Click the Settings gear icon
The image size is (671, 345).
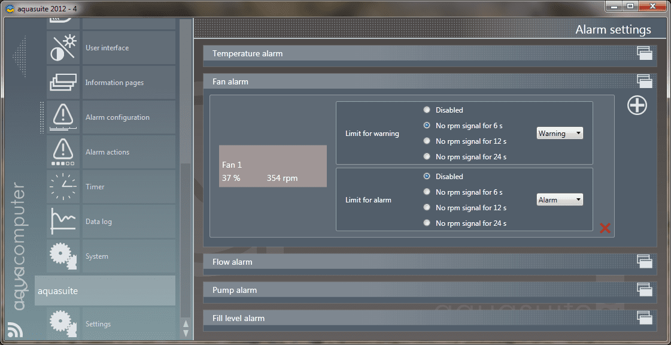coord(63,323)
